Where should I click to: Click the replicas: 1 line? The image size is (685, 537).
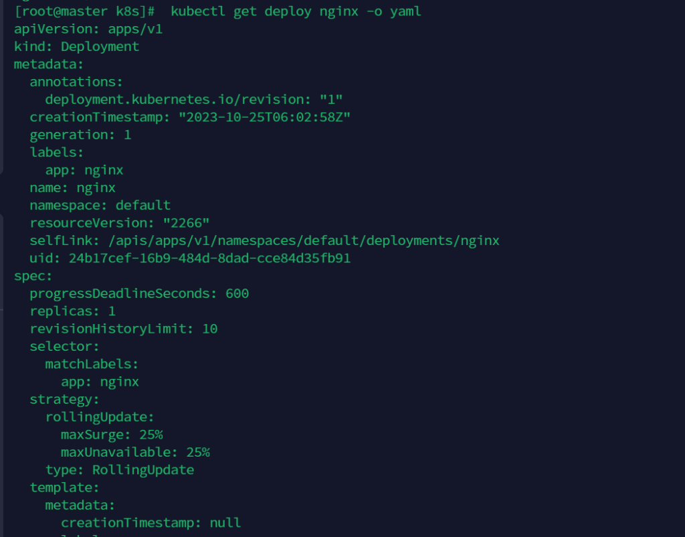[x=72, y=311]
